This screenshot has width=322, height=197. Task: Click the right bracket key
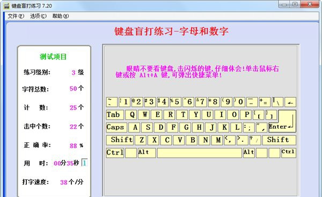pyautogui.click(x=271, y=115)
